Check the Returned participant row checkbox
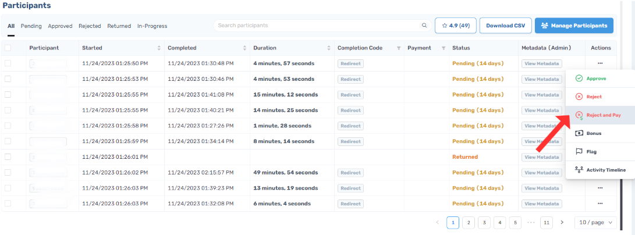This screenshot has height=235, width=635. [x=8, y=156]
